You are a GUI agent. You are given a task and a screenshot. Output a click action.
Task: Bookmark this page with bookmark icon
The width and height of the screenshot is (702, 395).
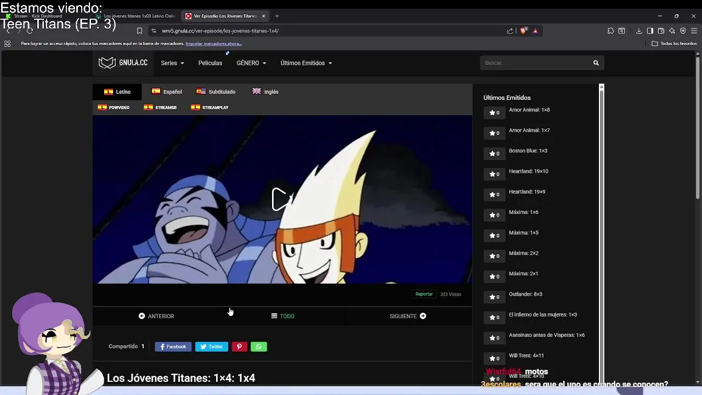(x=139, y=31)
